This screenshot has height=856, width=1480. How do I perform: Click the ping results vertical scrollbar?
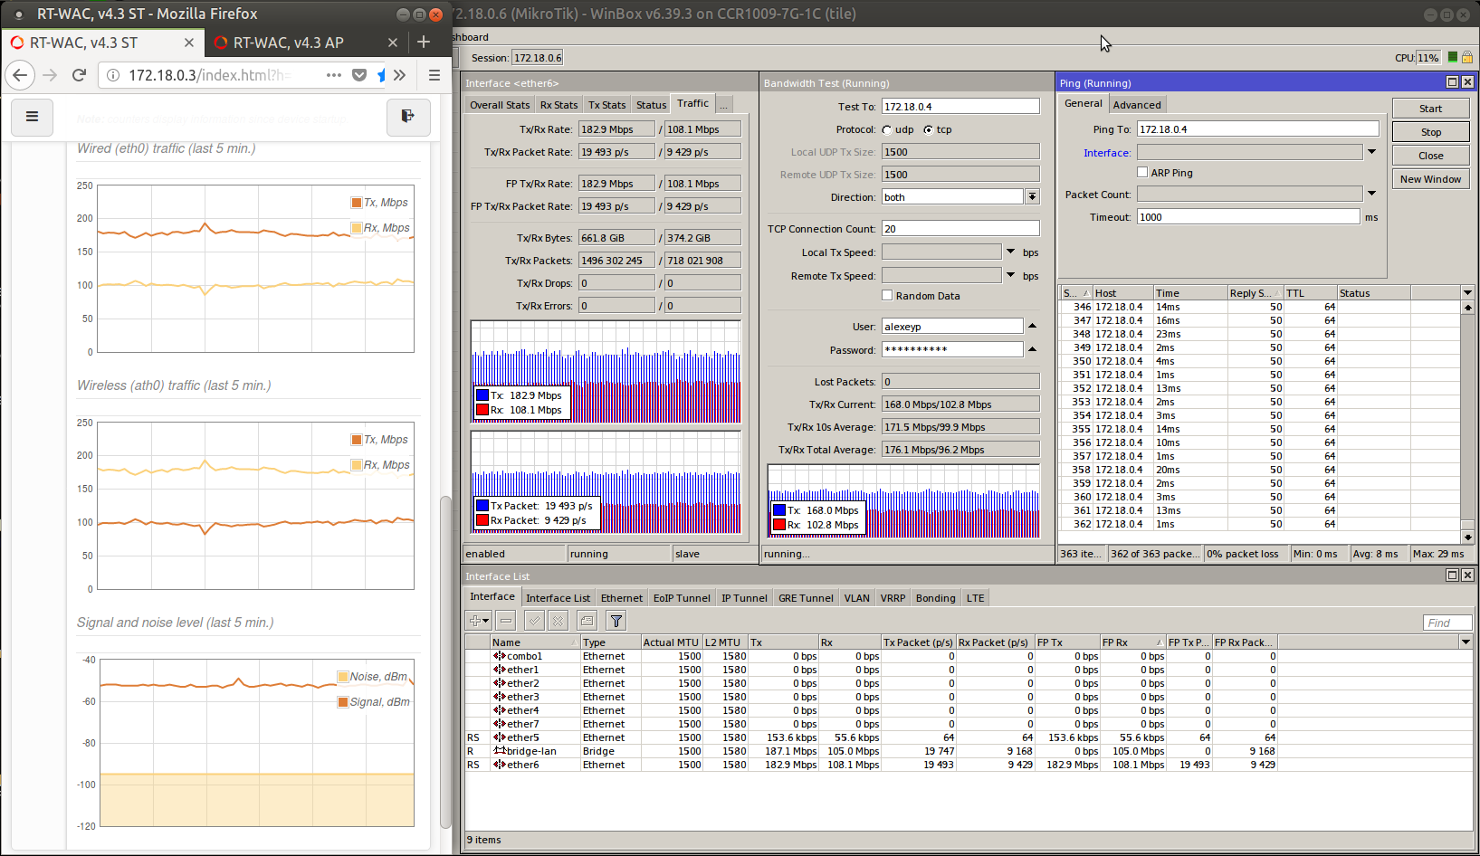coord(1467,423)
